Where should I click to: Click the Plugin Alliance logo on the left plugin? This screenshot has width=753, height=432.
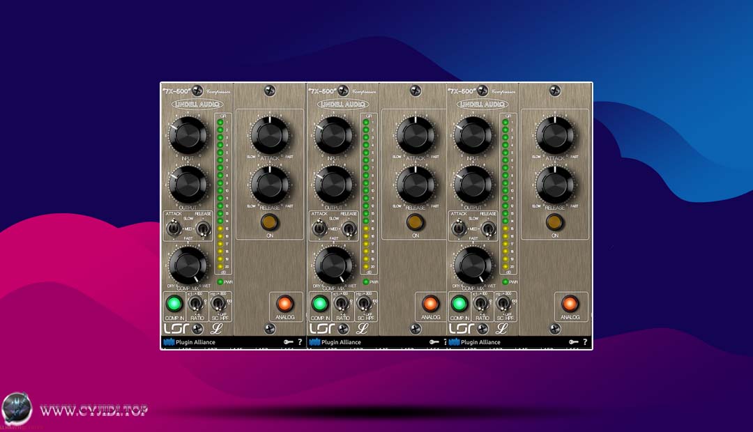click(189, 342)
